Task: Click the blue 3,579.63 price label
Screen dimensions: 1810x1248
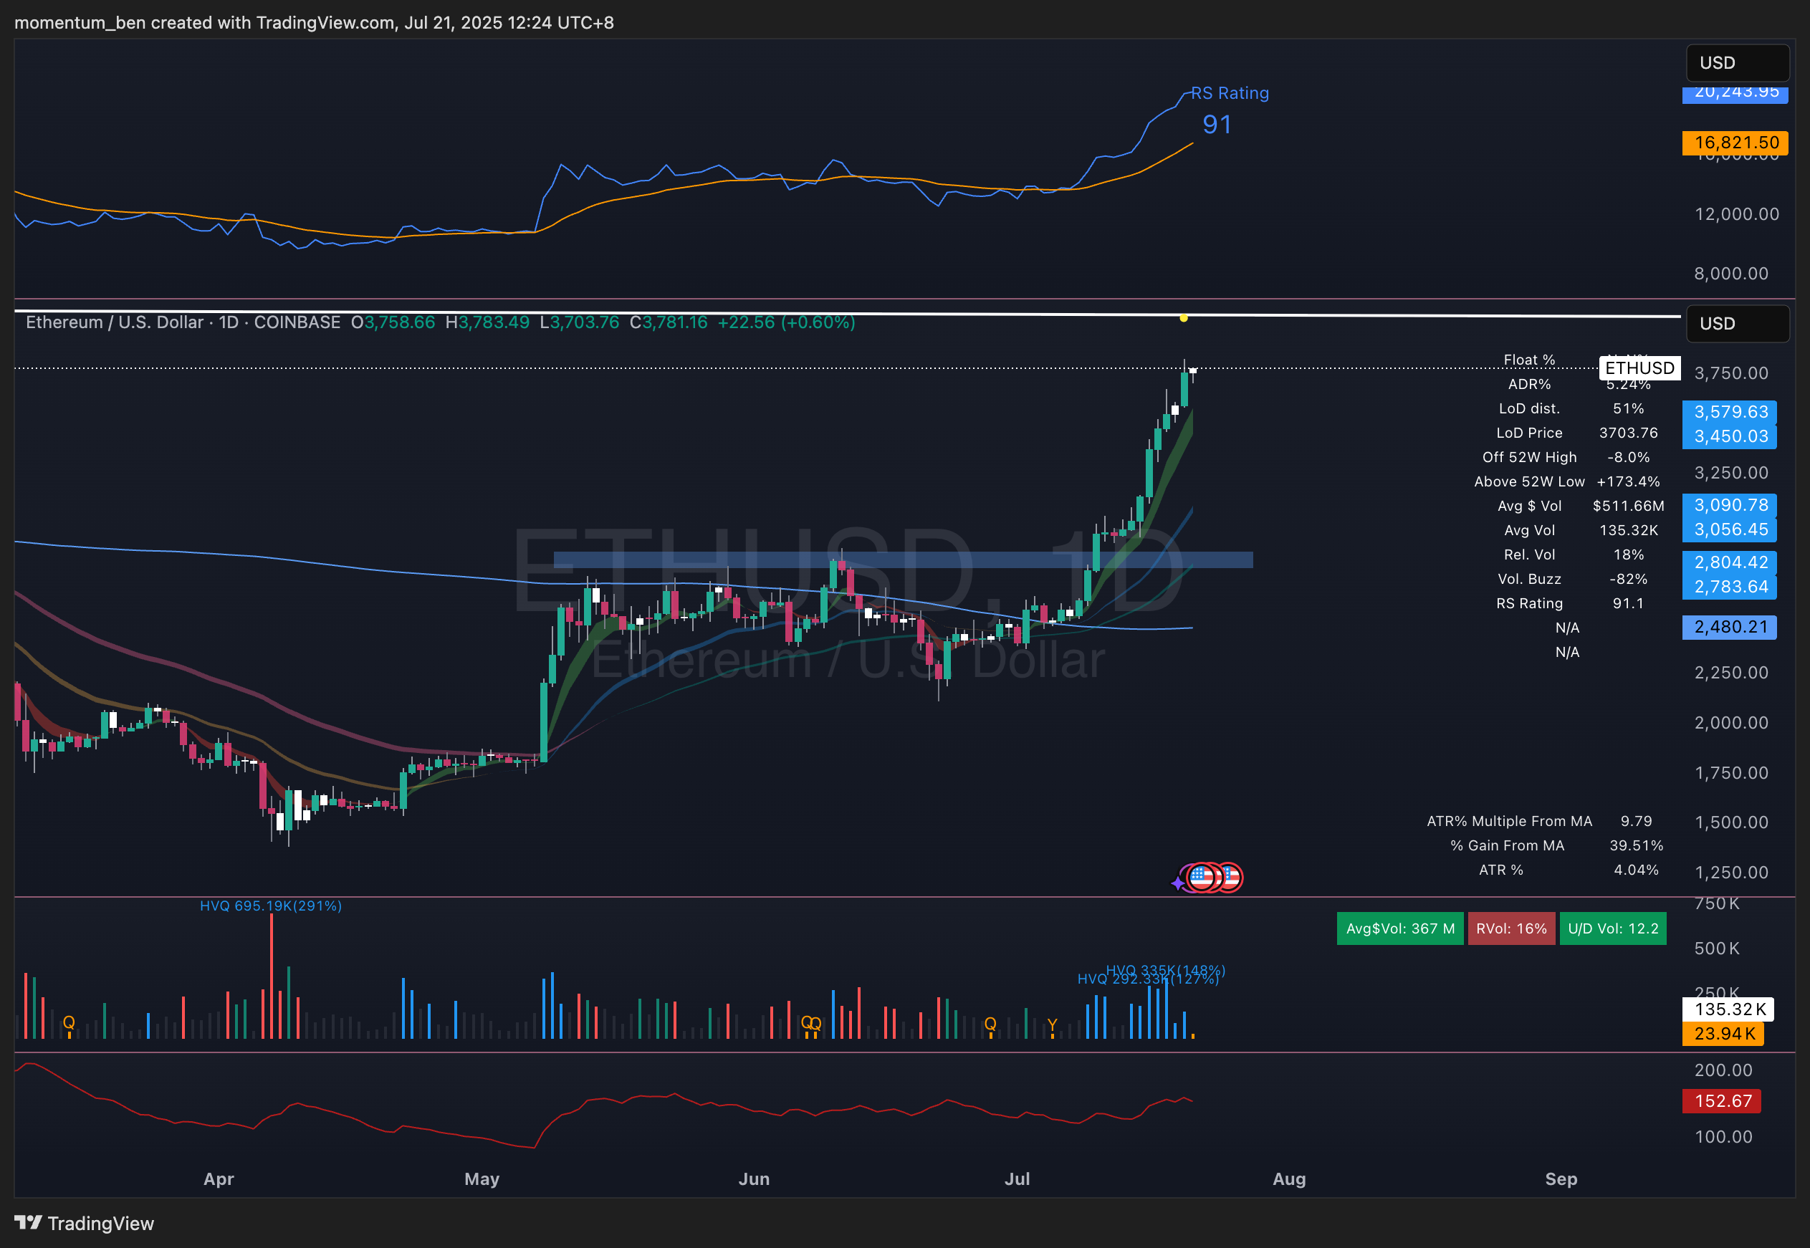Action: [x=1730, y=412]
